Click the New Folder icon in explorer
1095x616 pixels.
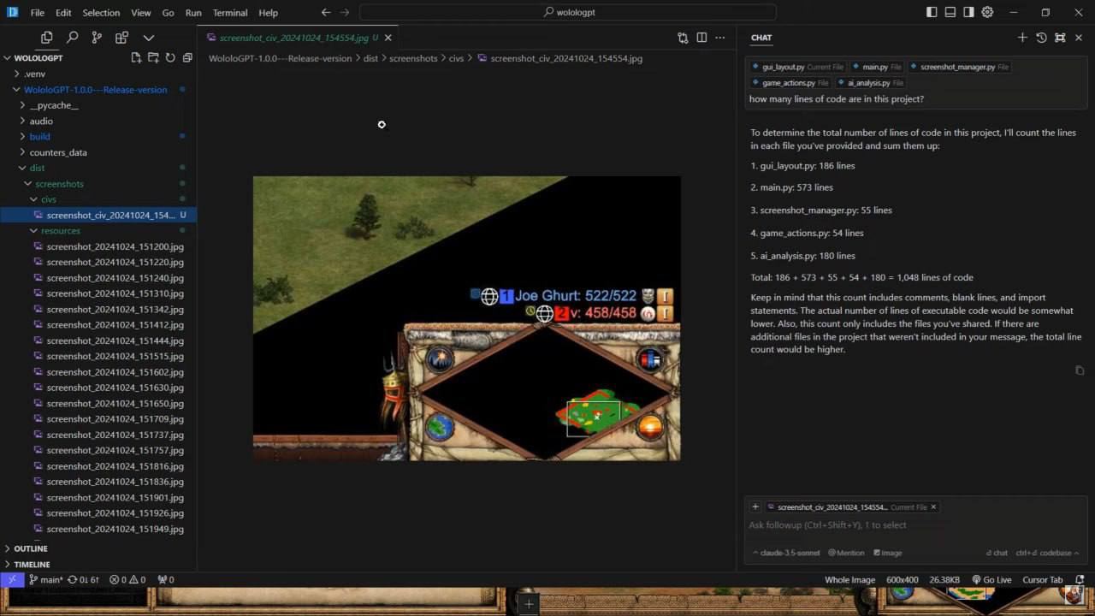pyautogui.click(x=153, y=57)
